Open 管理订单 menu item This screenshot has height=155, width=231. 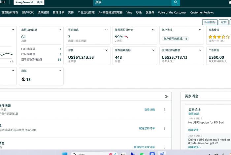[58, 12]
